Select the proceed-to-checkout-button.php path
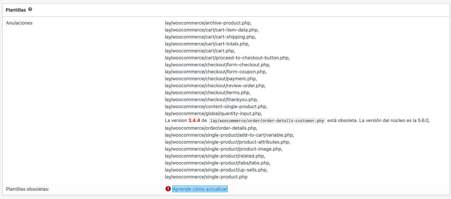 pos(227,58)
